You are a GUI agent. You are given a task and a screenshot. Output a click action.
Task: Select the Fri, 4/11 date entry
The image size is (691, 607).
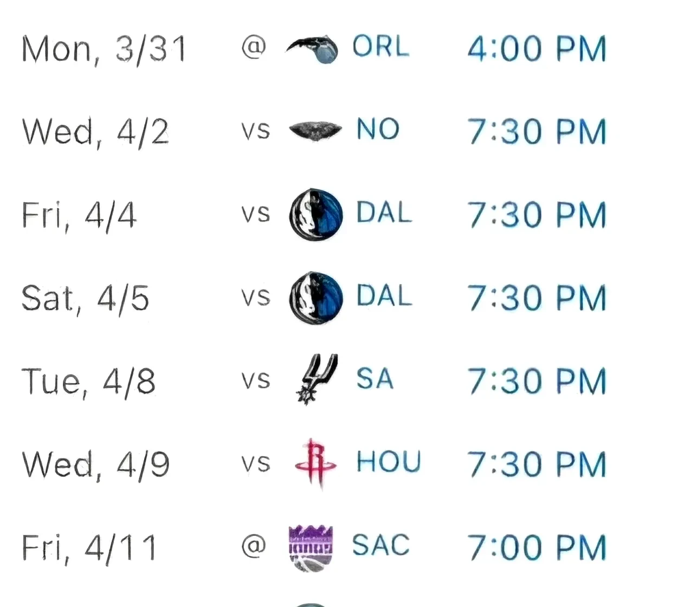89,547
